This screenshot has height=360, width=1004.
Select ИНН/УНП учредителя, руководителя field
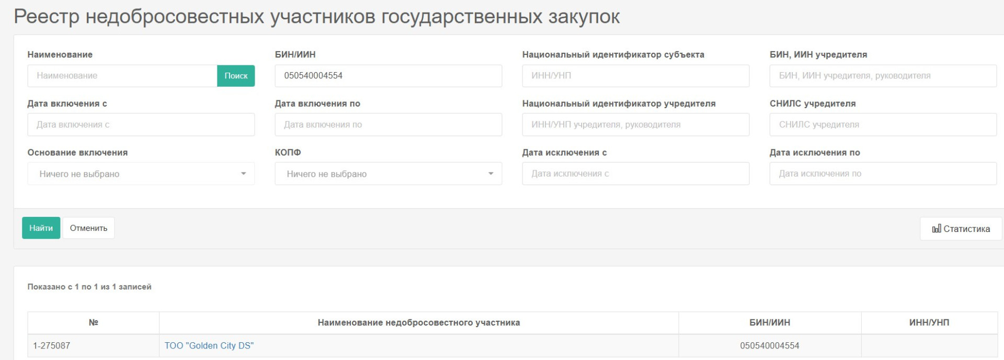pos(635,125)
